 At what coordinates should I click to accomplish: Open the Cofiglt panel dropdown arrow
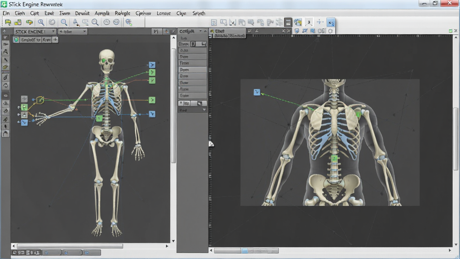point(201,31)
